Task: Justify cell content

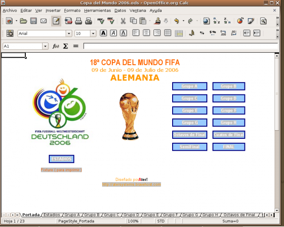Action: (168, 33)
